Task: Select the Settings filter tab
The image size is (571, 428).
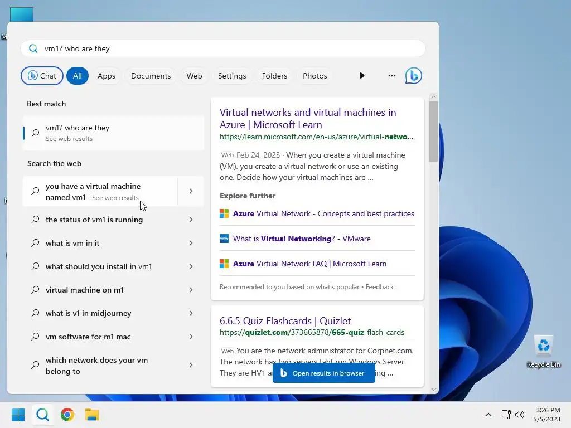Action: point(232,76)
